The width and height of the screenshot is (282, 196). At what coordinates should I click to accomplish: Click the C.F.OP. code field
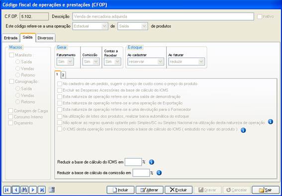[34, 16]
